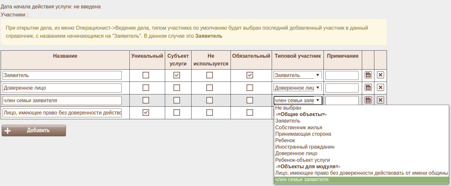Viewport: 451px width, 186px height.
Task: Choose Не выбран option in the list
Action: (x=288, y=108)
